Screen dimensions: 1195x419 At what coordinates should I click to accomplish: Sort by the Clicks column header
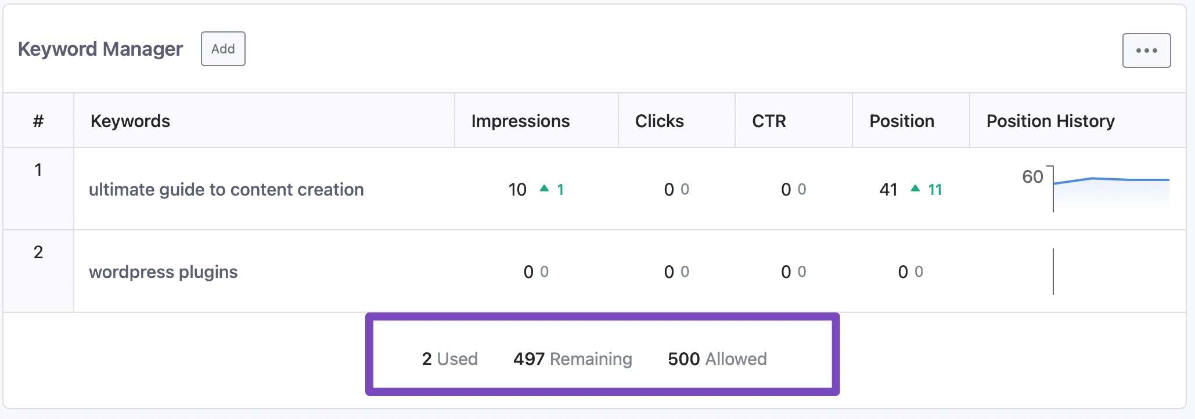659,121
